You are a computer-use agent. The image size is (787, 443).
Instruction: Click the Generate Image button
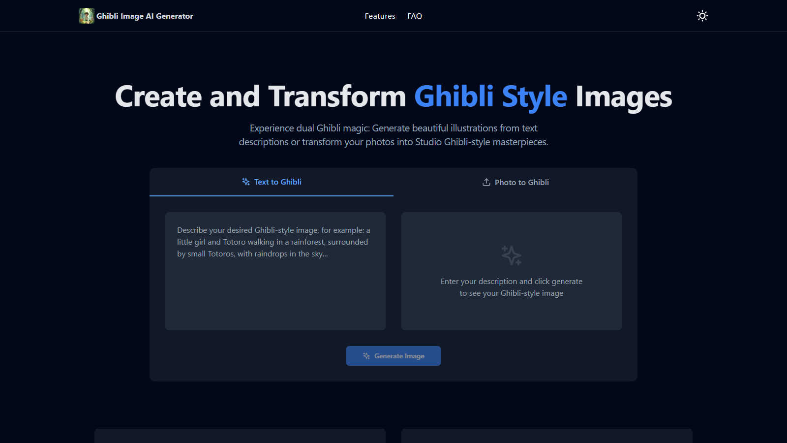(x=393, y=356)
